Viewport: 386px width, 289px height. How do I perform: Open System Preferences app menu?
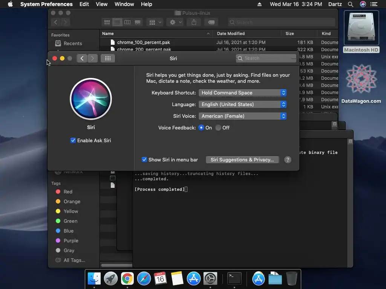pos(46,4)
